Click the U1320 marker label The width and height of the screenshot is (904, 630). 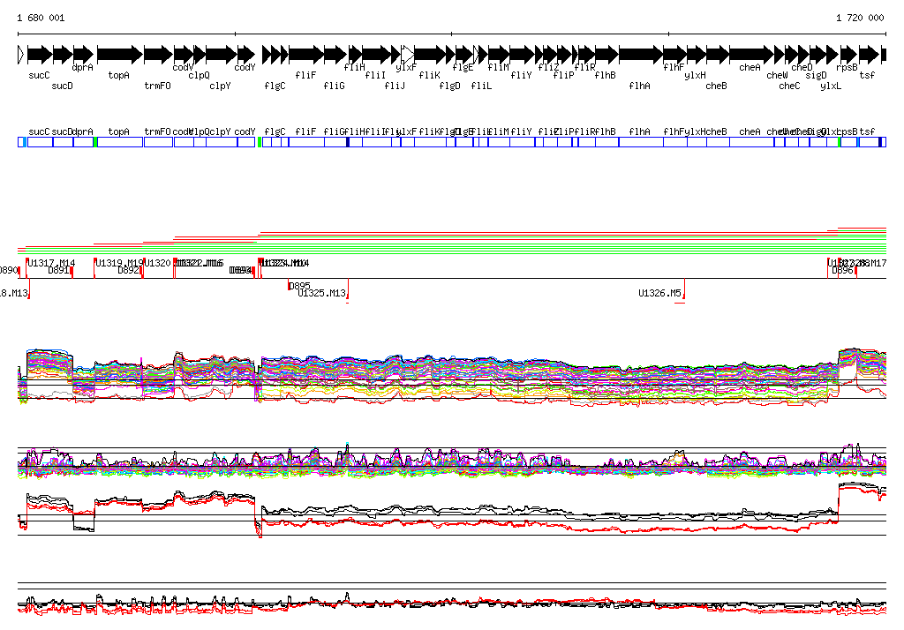pyautogui.click(x=157, y=264)
